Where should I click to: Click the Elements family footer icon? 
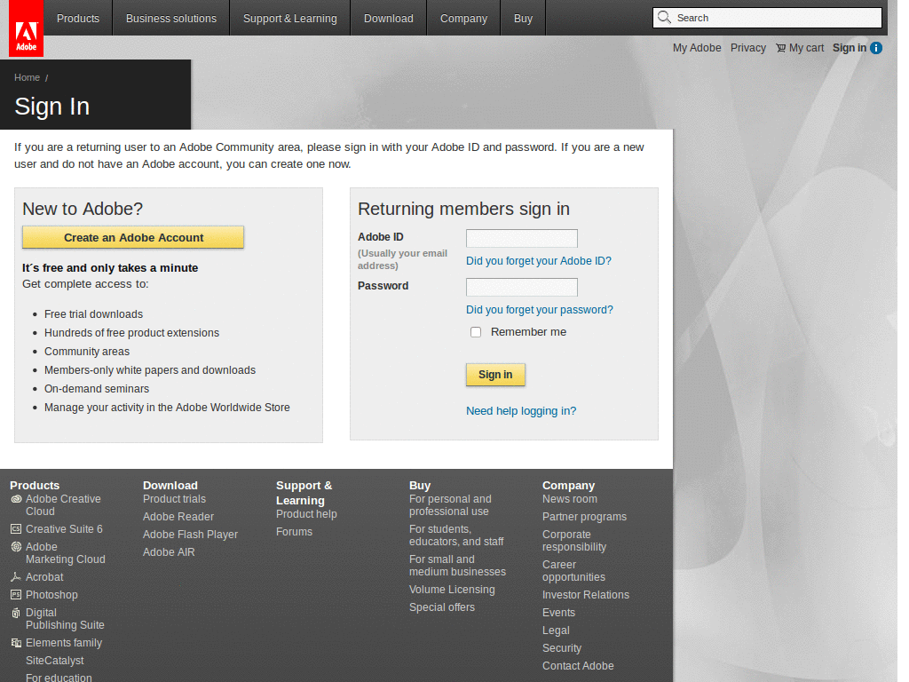[16, 643]
